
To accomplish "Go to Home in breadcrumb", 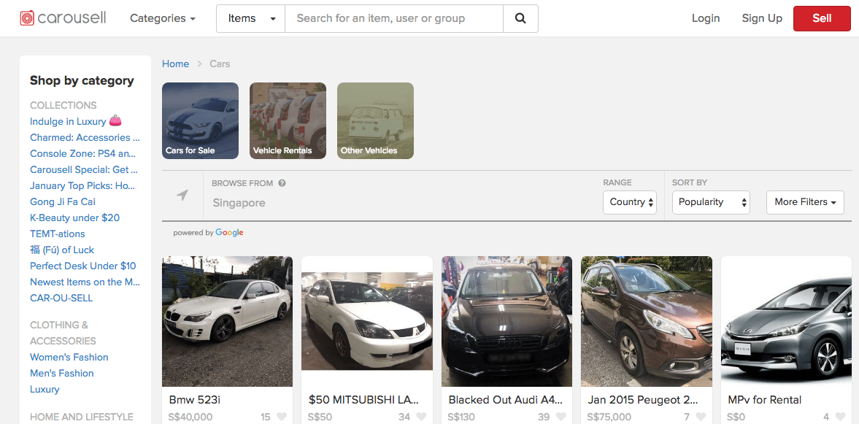I will [175, 64].
